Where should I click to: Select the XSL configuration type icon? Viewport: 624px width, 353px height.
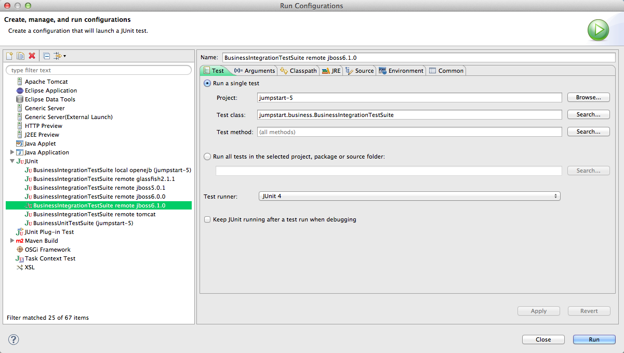pyautogui.click(x=20, y=267)
